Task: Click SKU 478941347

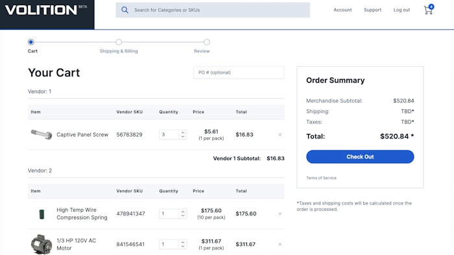Action: [130, 214]
